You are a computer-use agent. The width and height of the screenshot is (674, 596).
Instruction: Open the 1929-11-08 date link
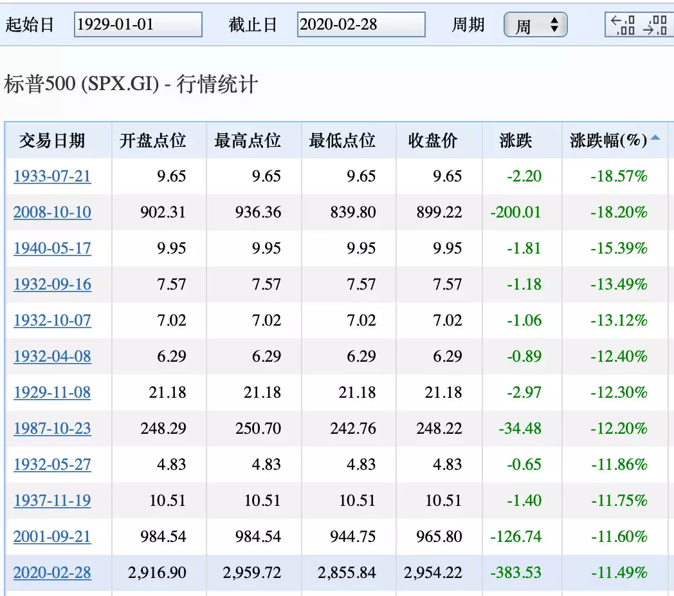click(x=52, y=393)
